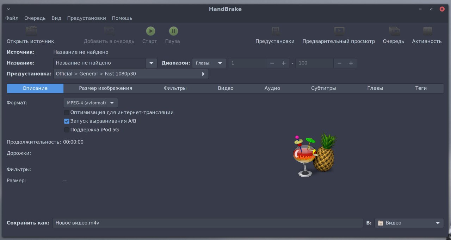
Task: Toggle the Запуск выравнивания A/B checkbox
Action: (67, 121)
